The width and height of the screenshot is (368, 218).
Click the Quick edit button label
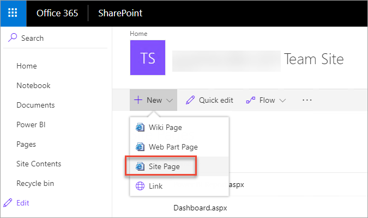[x=216, y=100]
